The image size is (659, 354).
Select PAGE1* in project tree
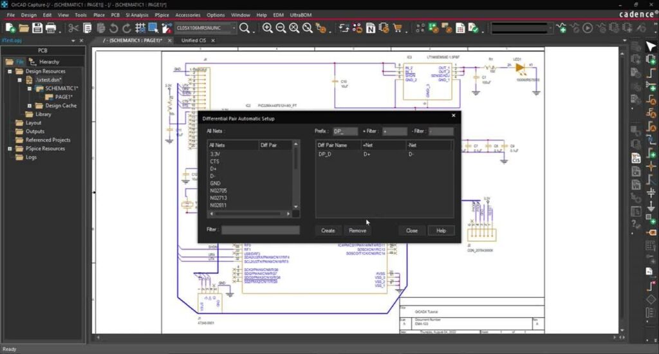tap(64, 97)
